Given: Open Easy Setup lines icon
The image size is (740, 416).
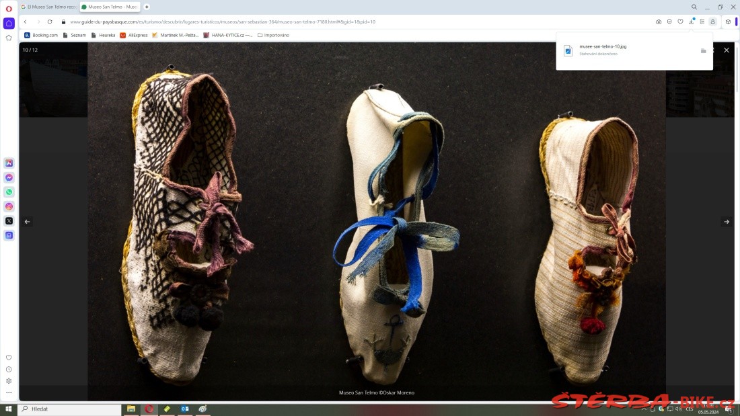Looking at the screenshot, I should [702, 22].
